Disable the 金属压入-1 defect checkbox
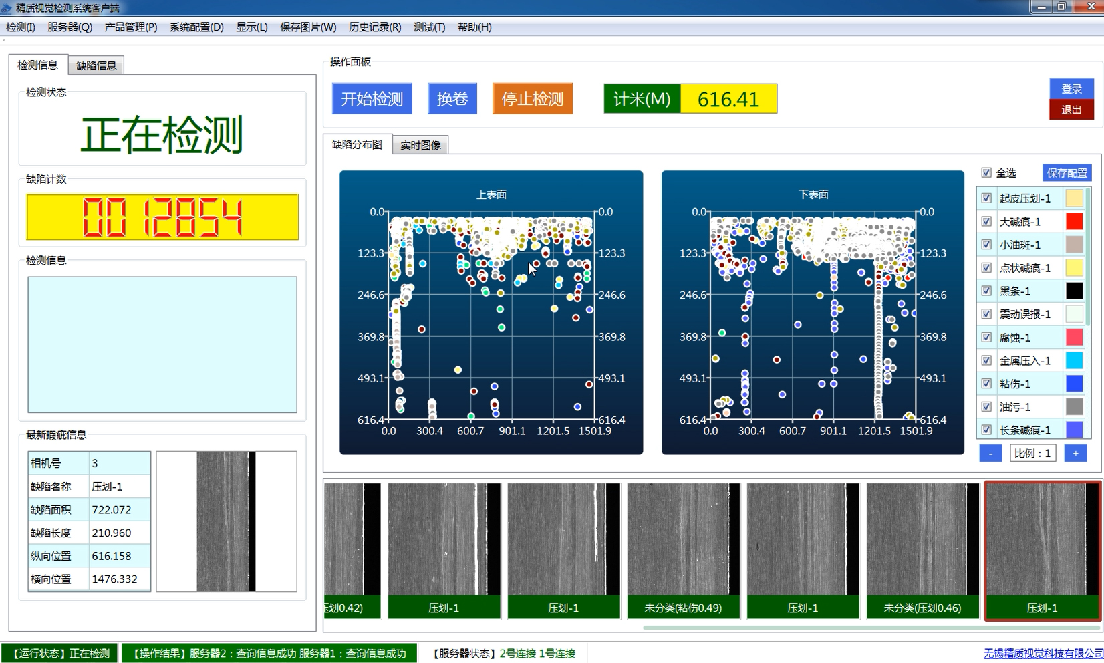Screen dimensions: 1104x663 (986, 360)
